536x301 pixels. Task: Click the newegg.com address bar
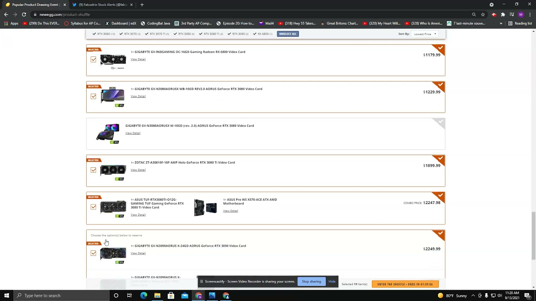(x=251, y=14)
